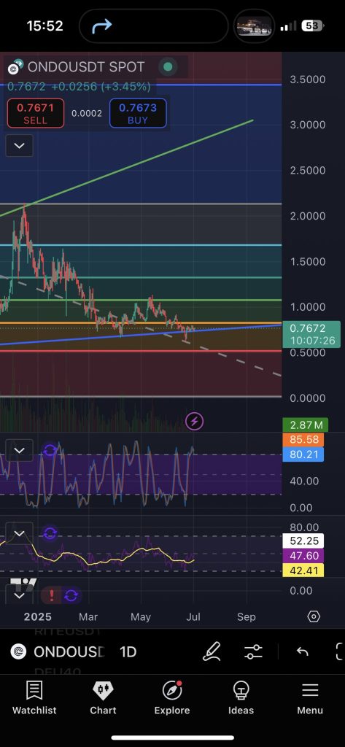
Task: Tap the Sep label on time axis
Action: [x=247, y=616]
